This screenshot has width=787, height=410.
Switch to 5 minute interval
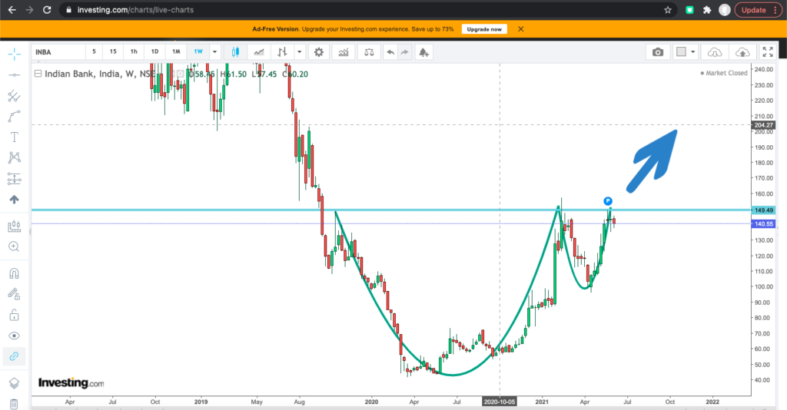coord(94,51)
